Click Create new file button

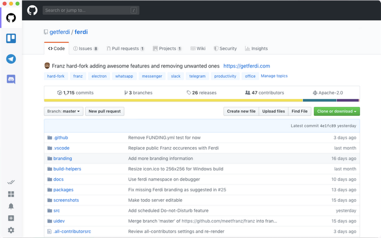(x=241, y=111)
